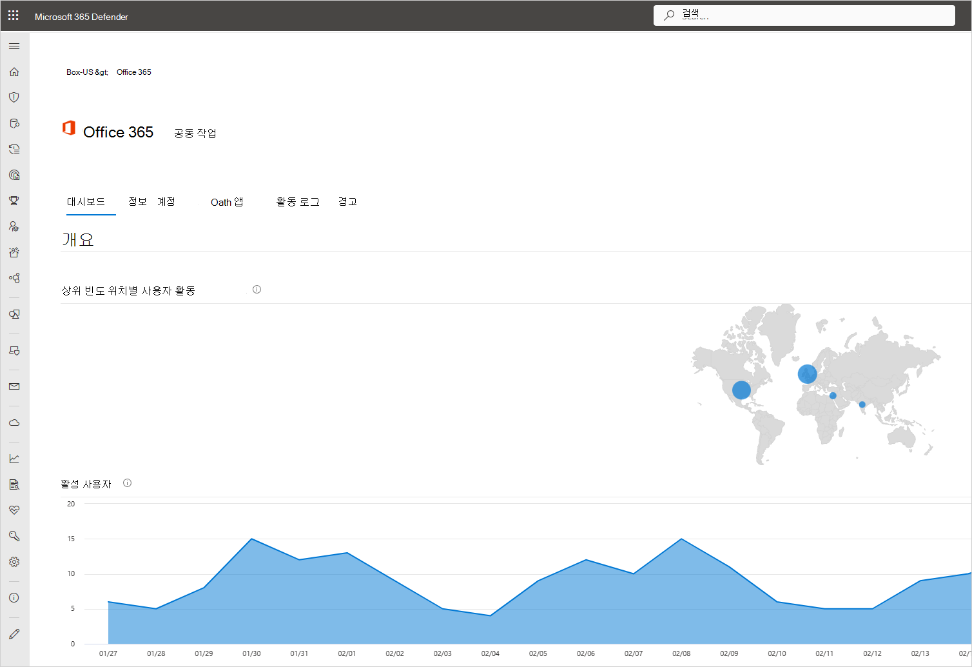
Task: Open the shield security icon in sidebar
Action: pyautogui.click(x=14, y=97)
